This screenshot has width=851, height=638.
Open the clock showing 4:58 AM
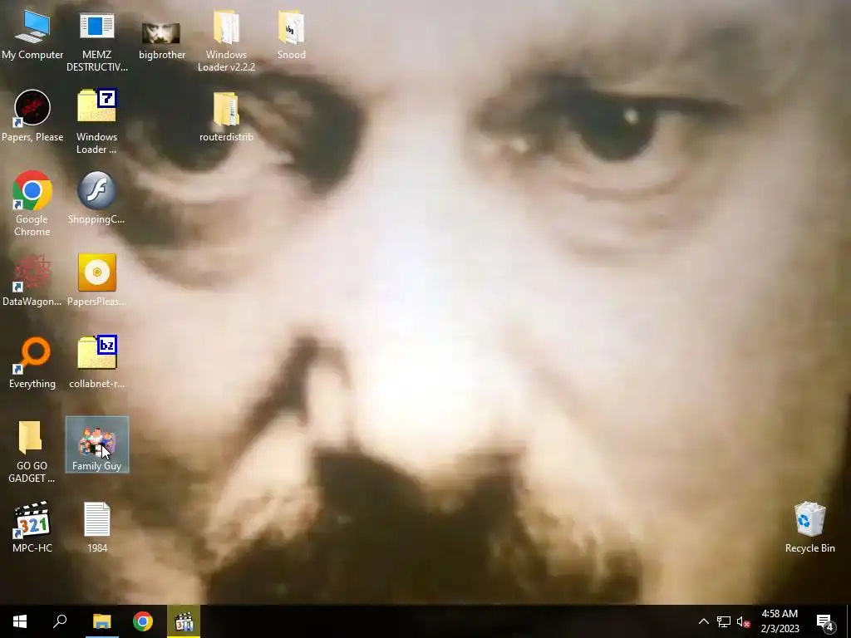point(780,621)
